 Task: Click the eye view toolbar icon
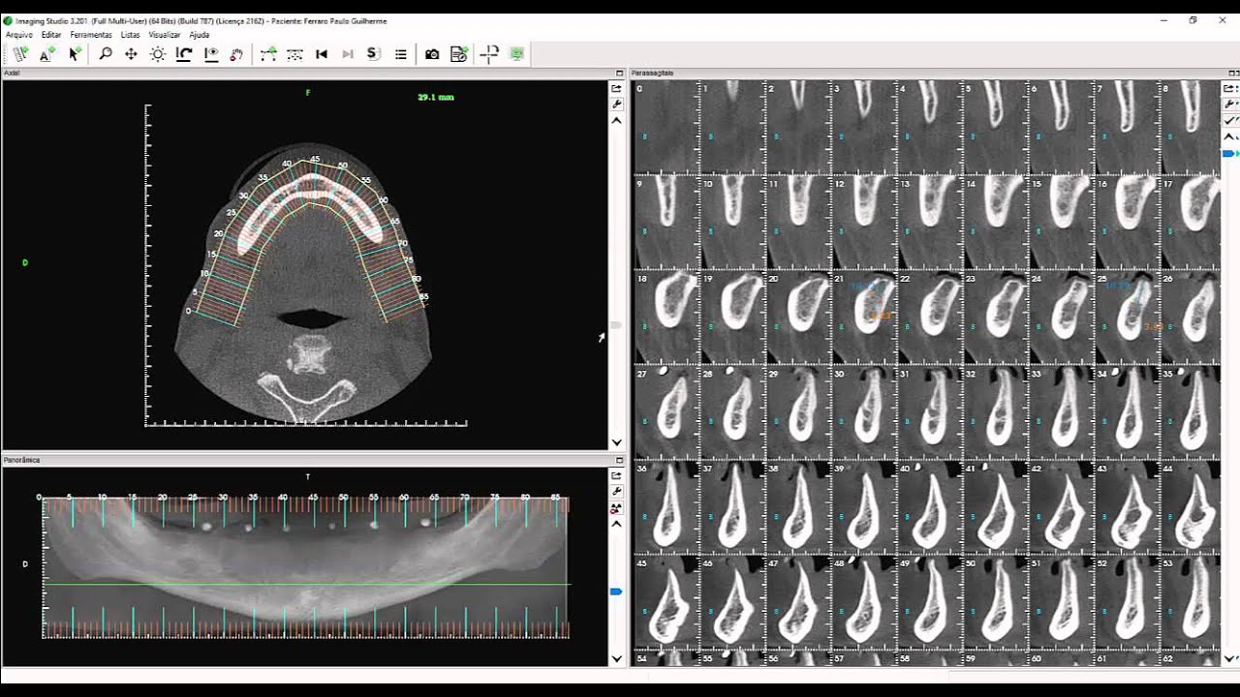[x=210, y=54]
